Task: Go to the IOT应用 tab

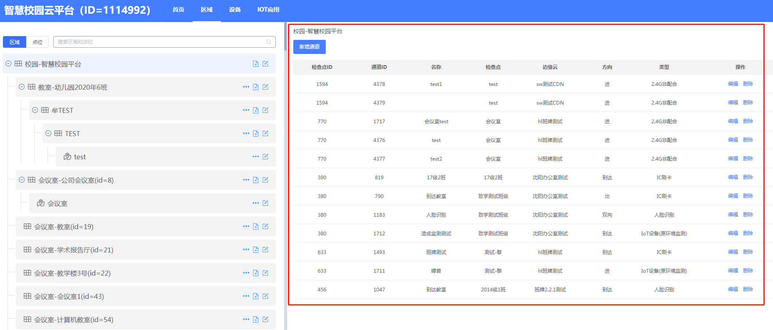Action: pos(268,10)
